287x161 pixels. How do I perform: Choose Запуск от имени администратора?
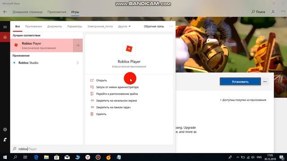[117, 87]
